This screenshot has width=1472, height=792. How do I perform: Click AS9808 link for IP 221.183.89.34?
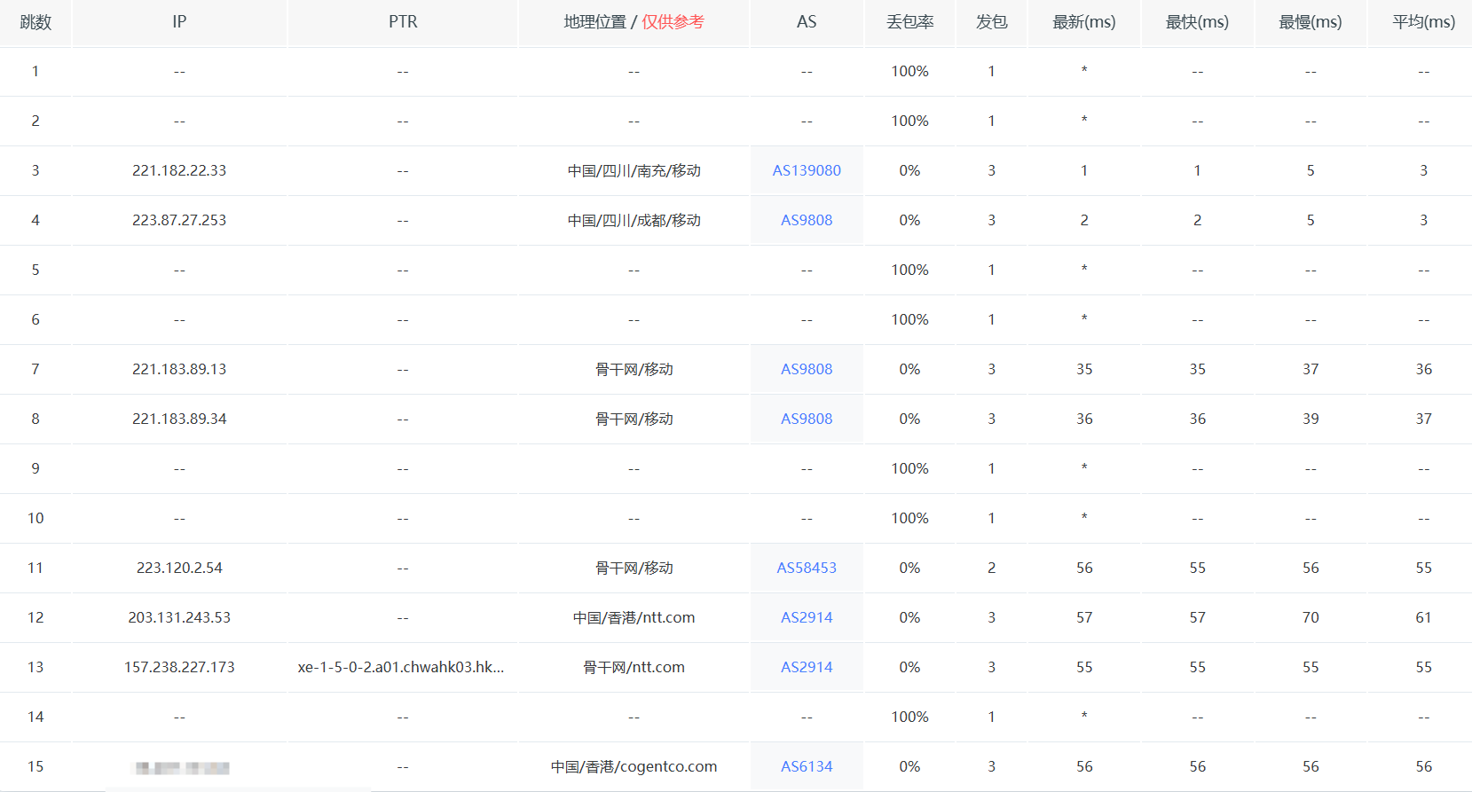click(806, 419)
